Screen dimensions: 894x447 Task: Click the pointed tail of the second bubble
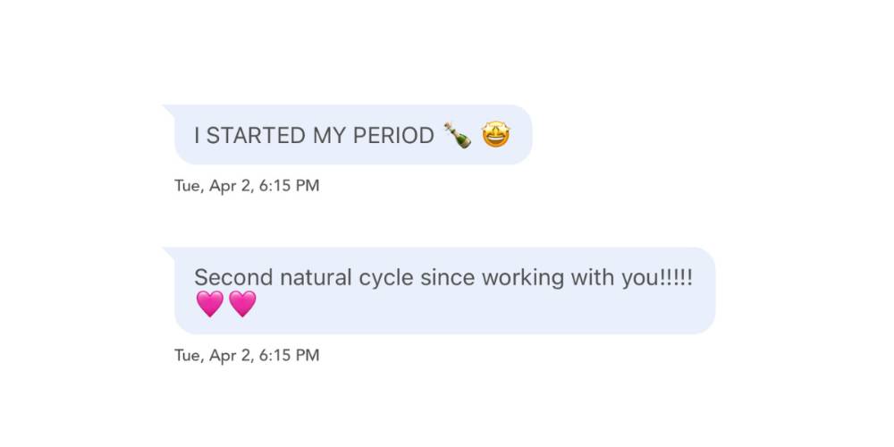point(168,251)
